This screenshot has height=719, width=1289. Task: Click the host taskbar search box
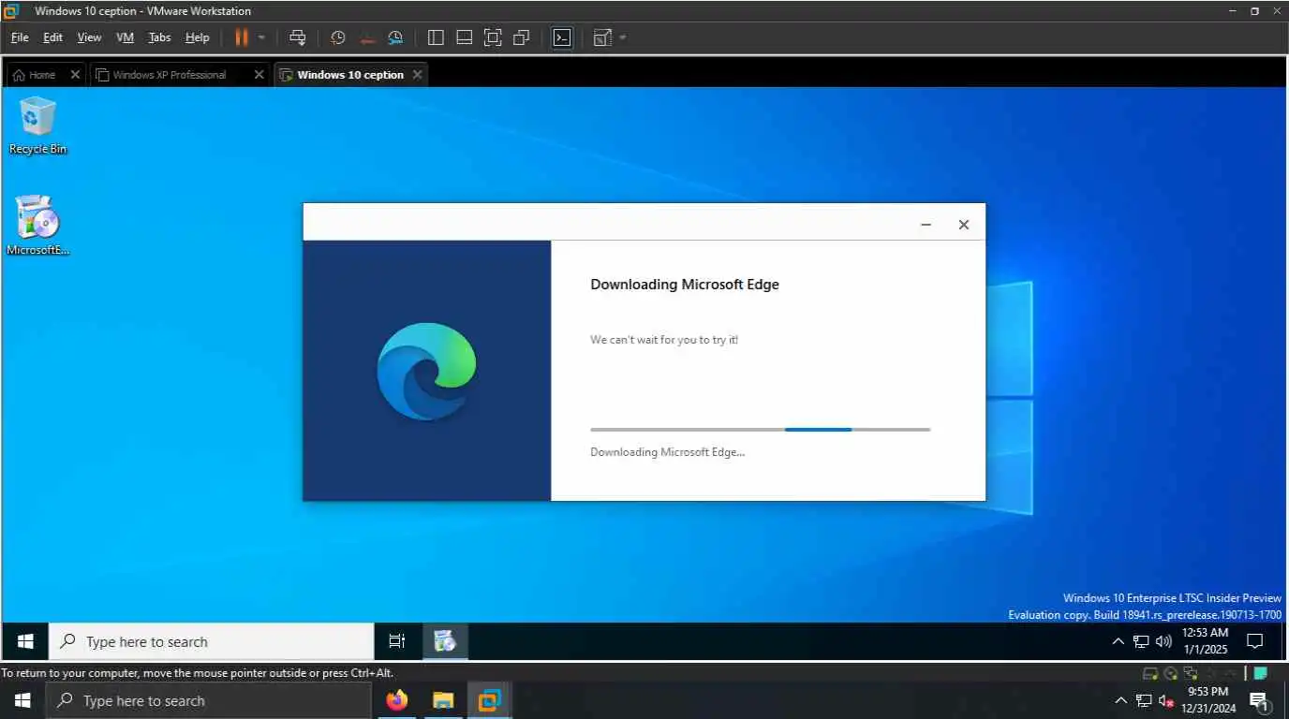click(208, 700)
